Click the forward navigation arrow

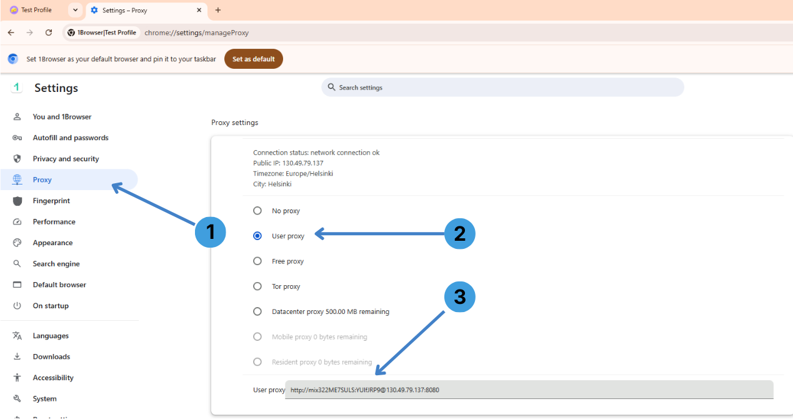(x=29, y=33)
